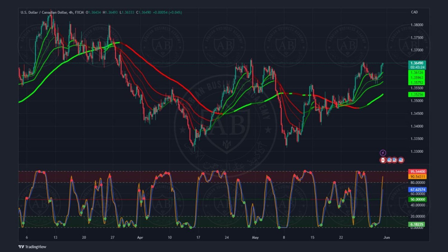Click the high price value H1.36493
The width and height of the screenshot is (448, 252).
110,13
